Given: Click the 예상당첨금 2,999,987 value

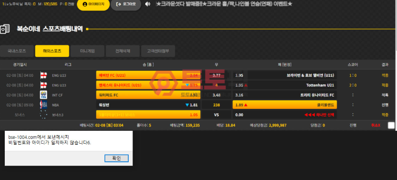Looking at the screenshot, I should click(x=278, y=125).
